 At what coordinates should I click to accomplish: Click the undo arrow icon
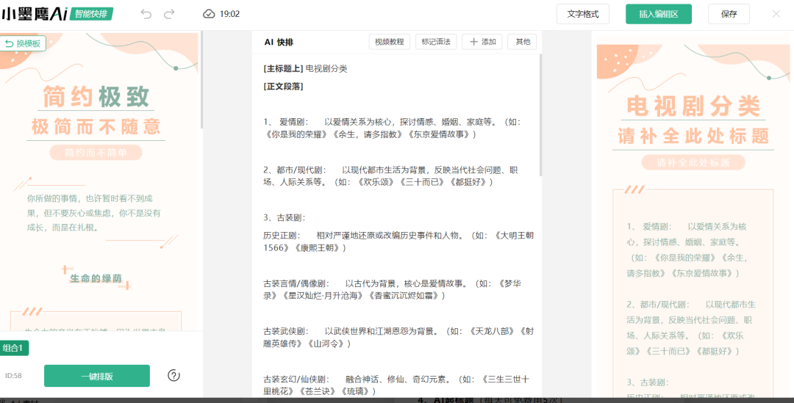point(146,14)
